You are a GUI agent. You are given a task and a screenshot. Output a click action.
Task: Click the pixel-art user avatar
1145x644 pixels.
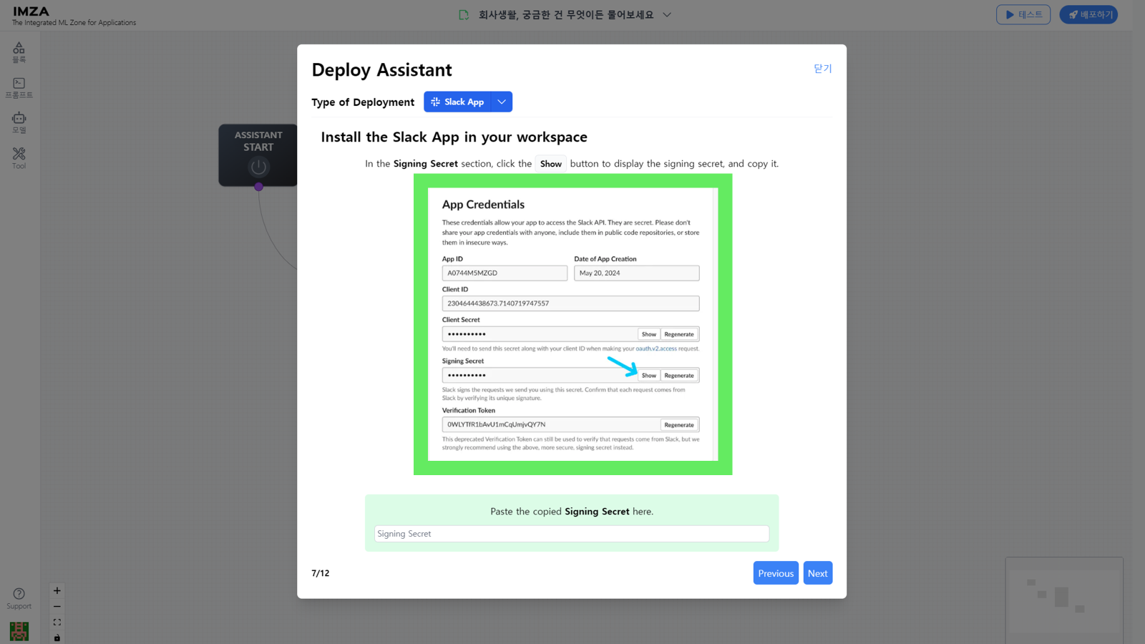pos(19,631)
